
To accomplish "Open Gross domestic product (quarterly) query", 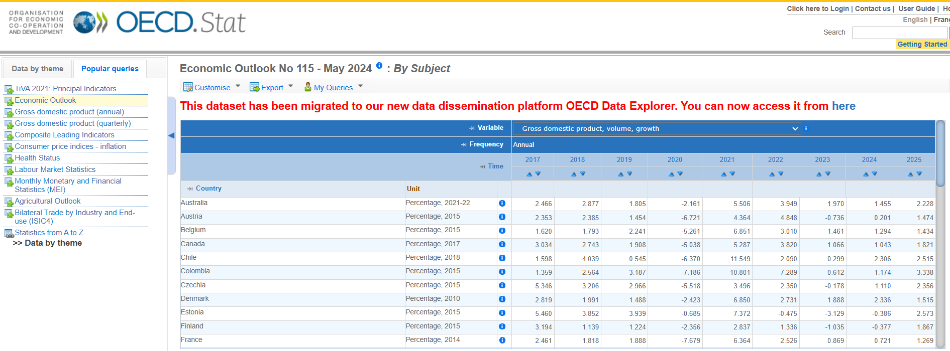I will 73,123.
